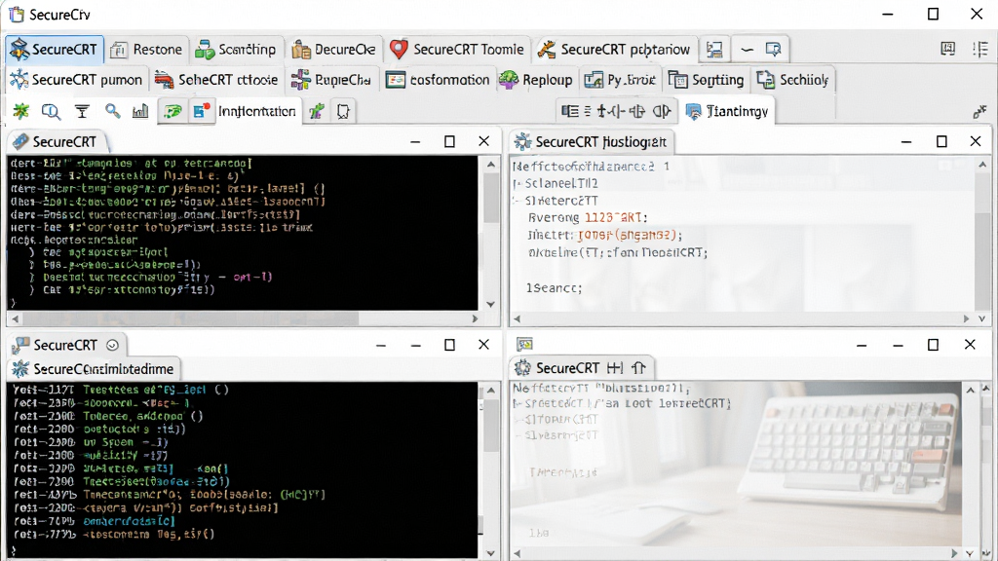
Task: Click the screen search icon in the top tab row
Action: 773,50
